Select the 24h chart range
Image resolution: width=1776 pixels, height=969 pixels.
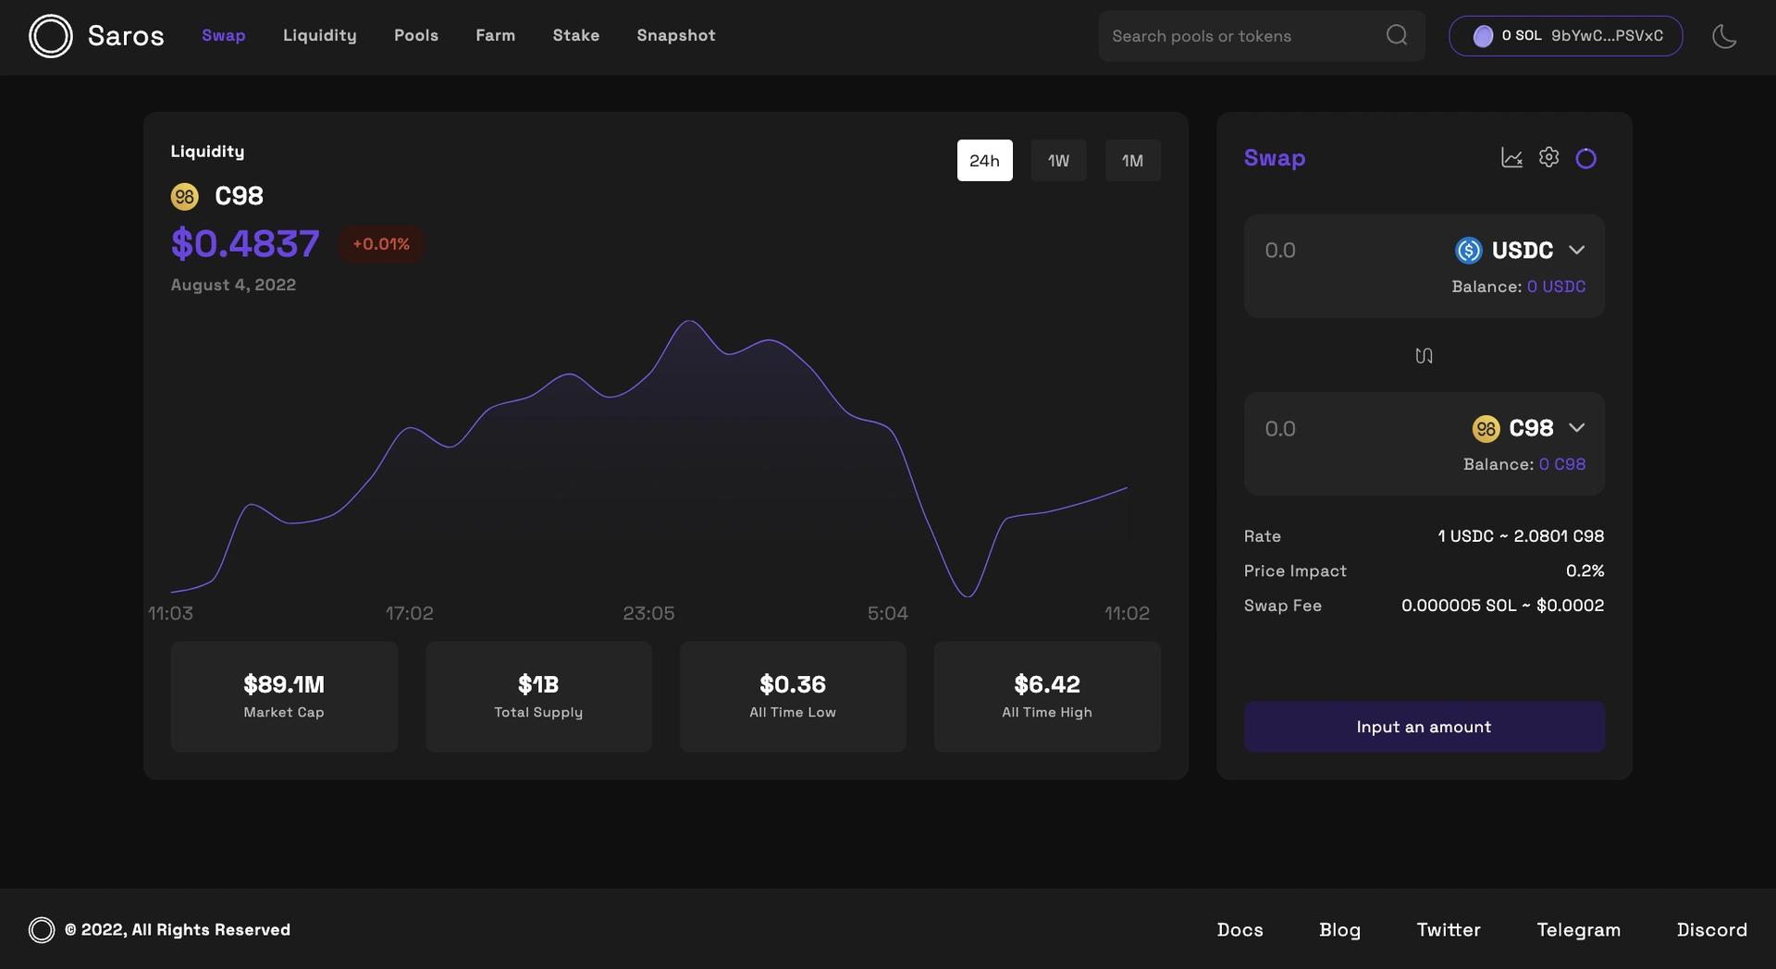[x=984, y=160]
